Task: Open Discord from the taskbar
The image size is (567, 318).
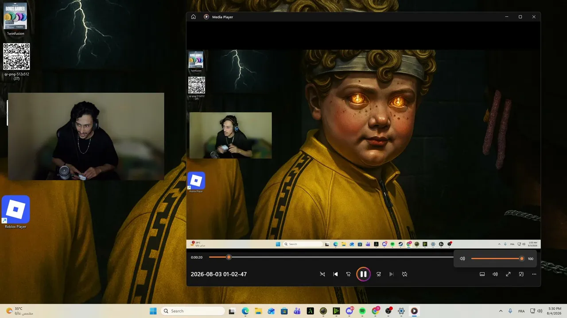Action: [350, 311]
